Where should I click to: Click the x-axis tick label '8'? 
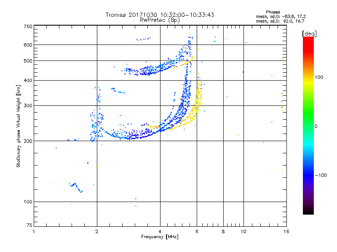point(223,231)
